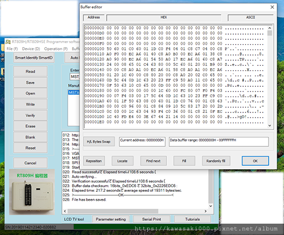Click the SN serial number status text
284x235 pixels.
coord(31,227)
